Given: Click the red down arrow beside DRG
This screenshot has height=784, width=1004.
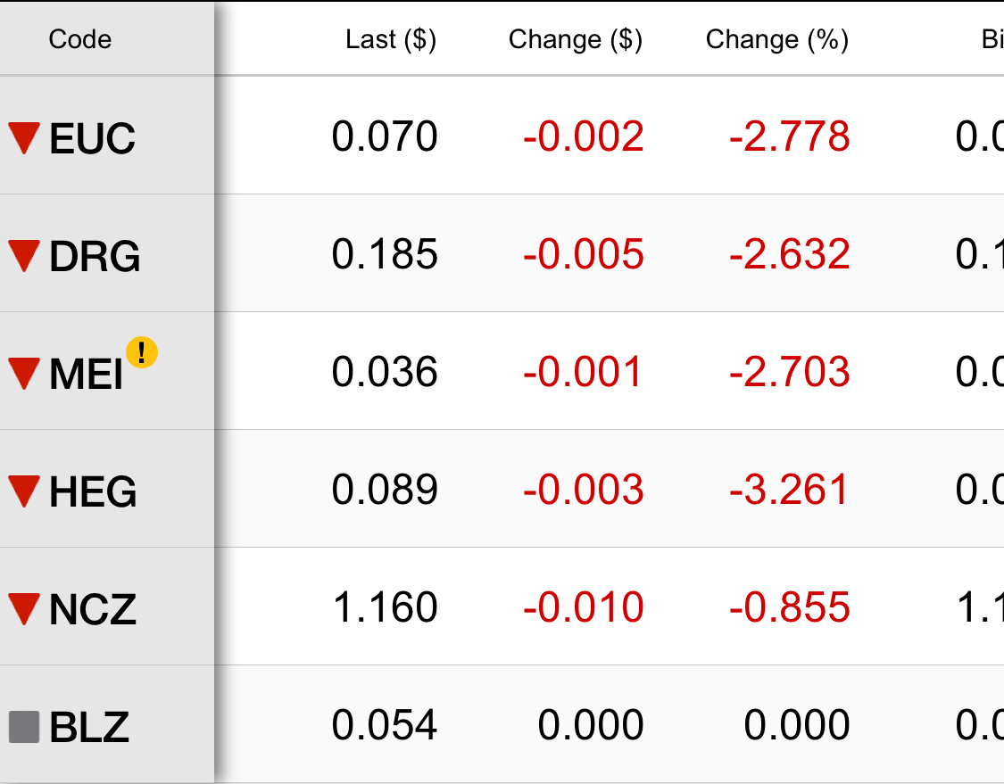Looking at the screenshot, I should pos(24,256).
